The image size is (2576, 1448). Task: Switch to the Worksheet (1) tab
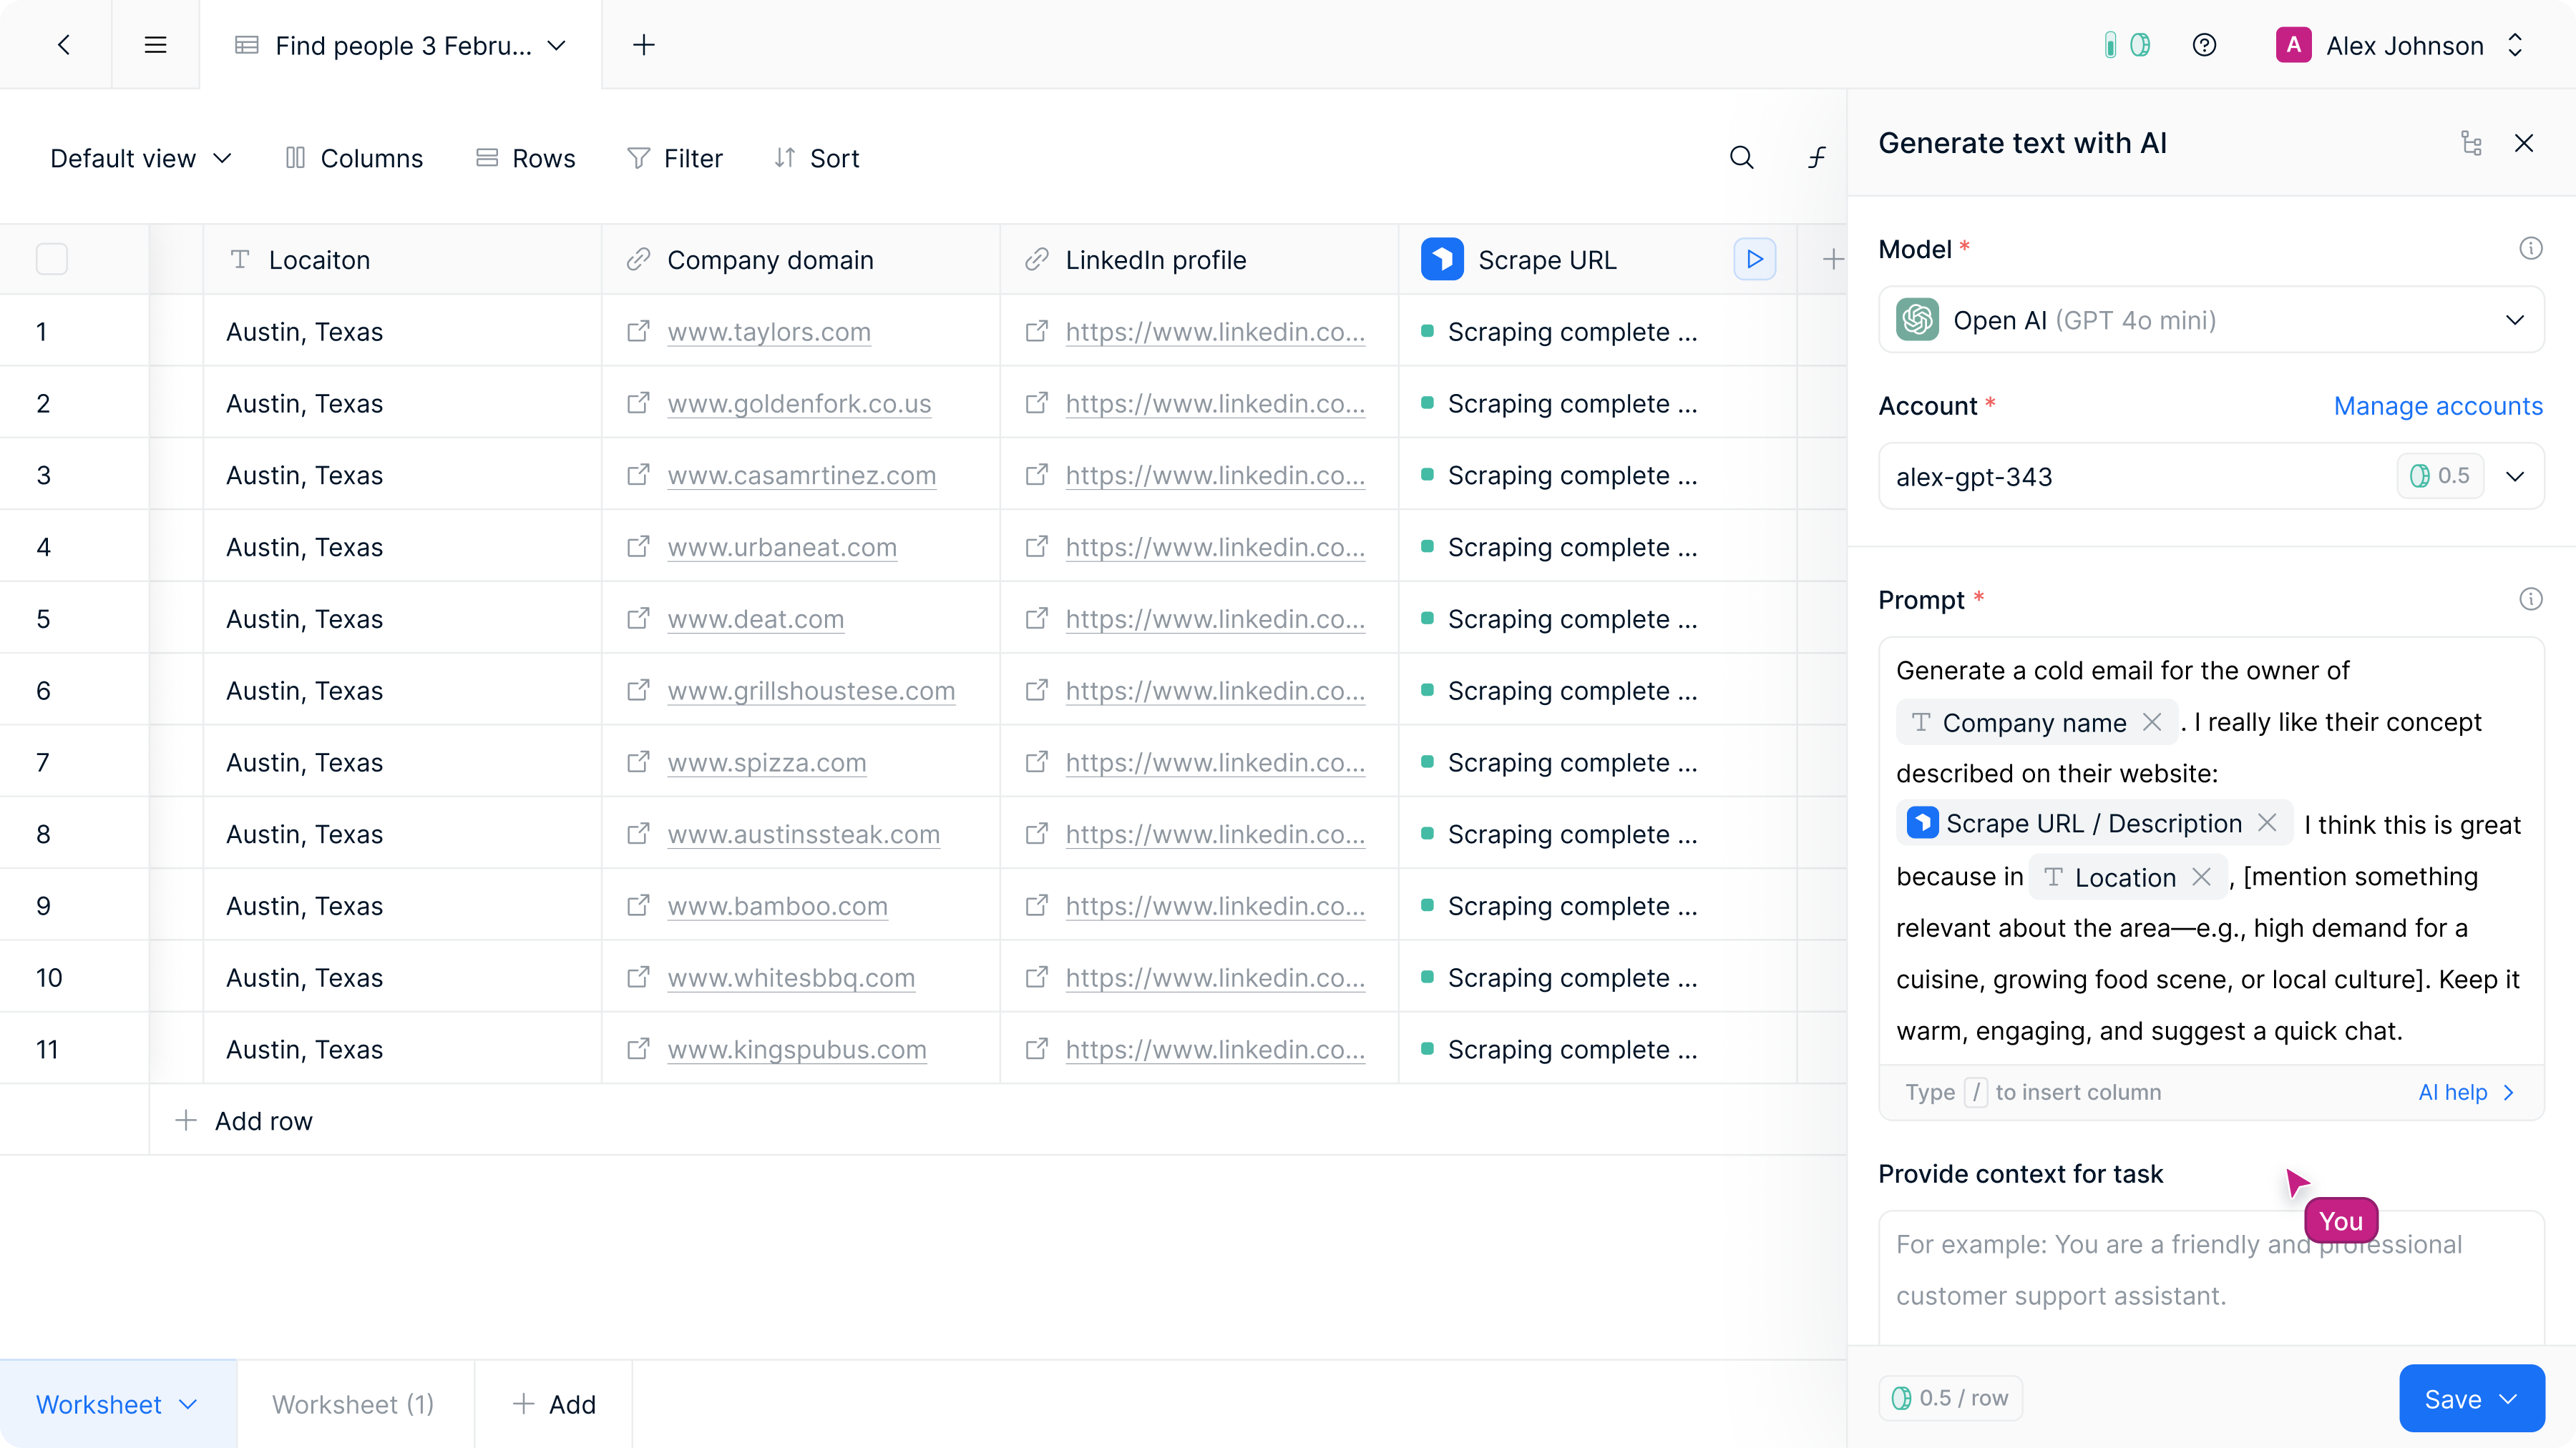353,1404
